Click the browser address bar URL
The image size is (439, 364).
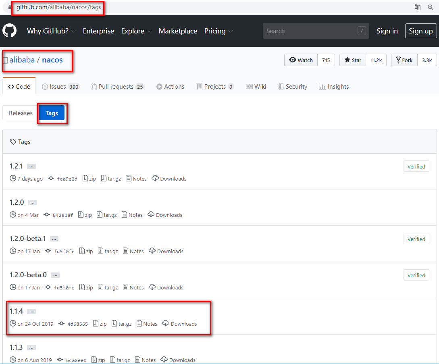[59, 7]
